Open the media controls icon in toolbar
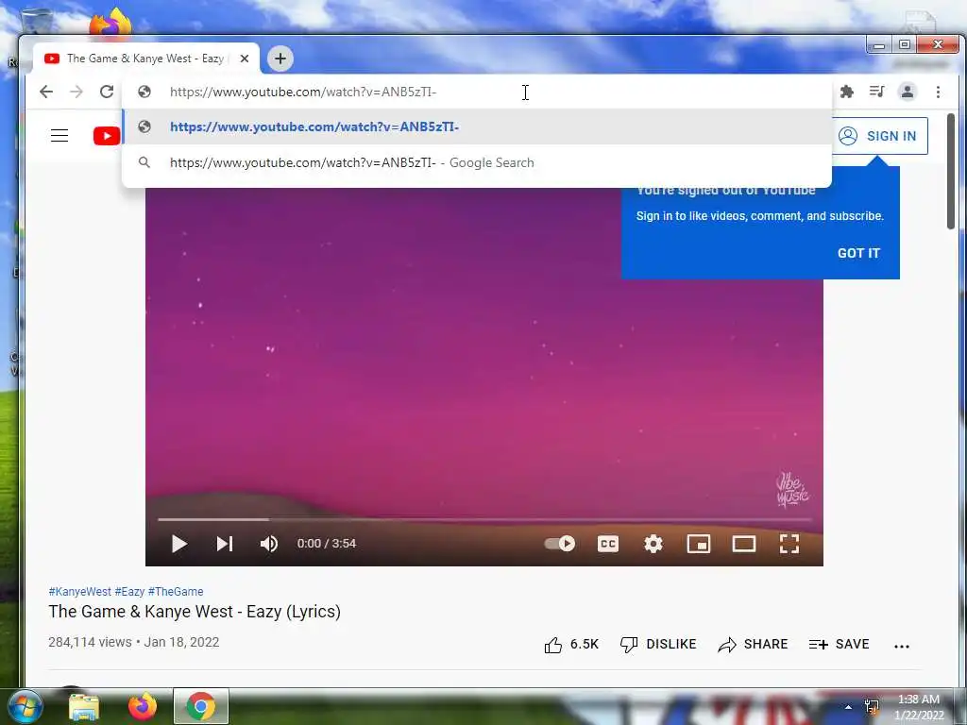This screenshot has width=967, height=725. 876,92
